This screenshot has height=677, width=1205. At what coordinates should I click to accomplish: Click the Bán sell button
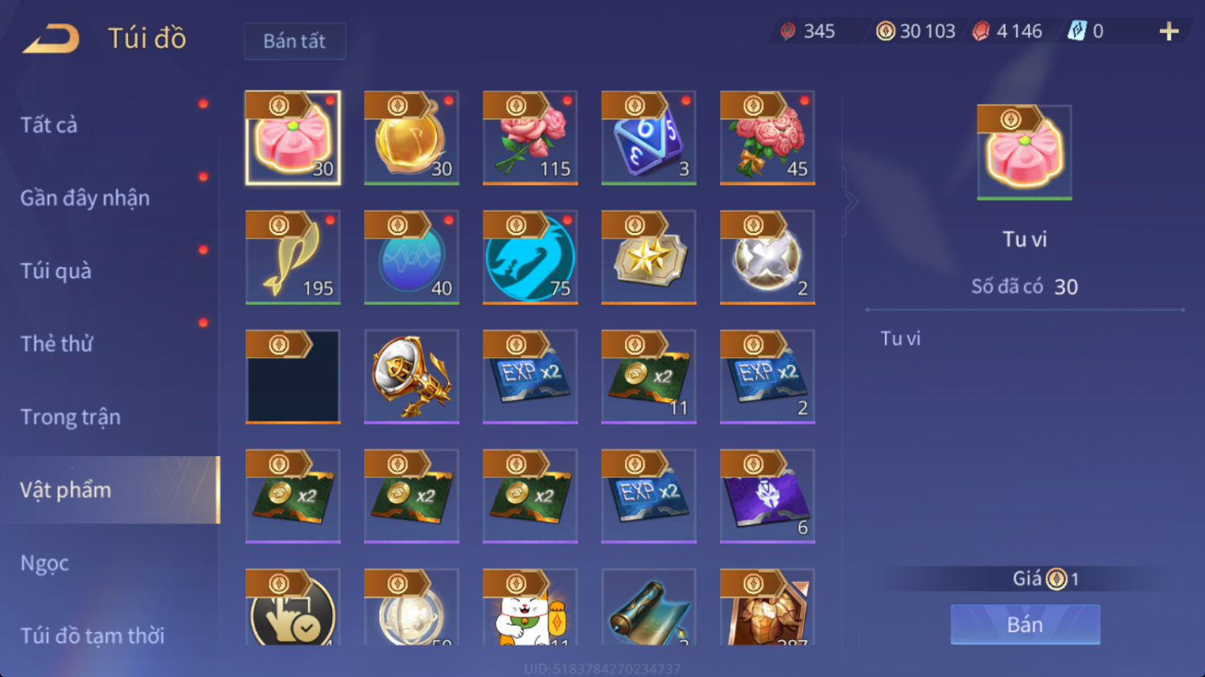(x=1025, y=625)
